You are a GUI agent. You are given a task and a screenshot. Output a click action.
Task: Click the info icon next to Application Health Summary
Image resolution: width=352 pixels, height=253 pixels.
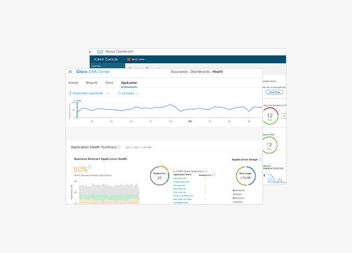point(119,147)
